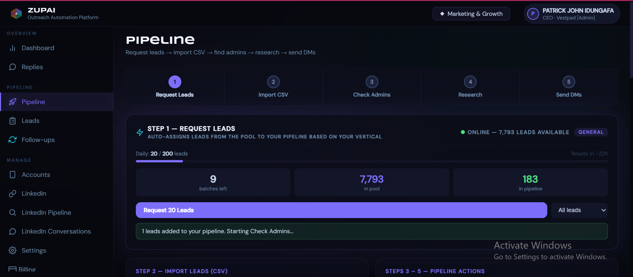633x277 pixels.
Task: Open the Marketing & Growth vertical selector
Action: (471, 14)
